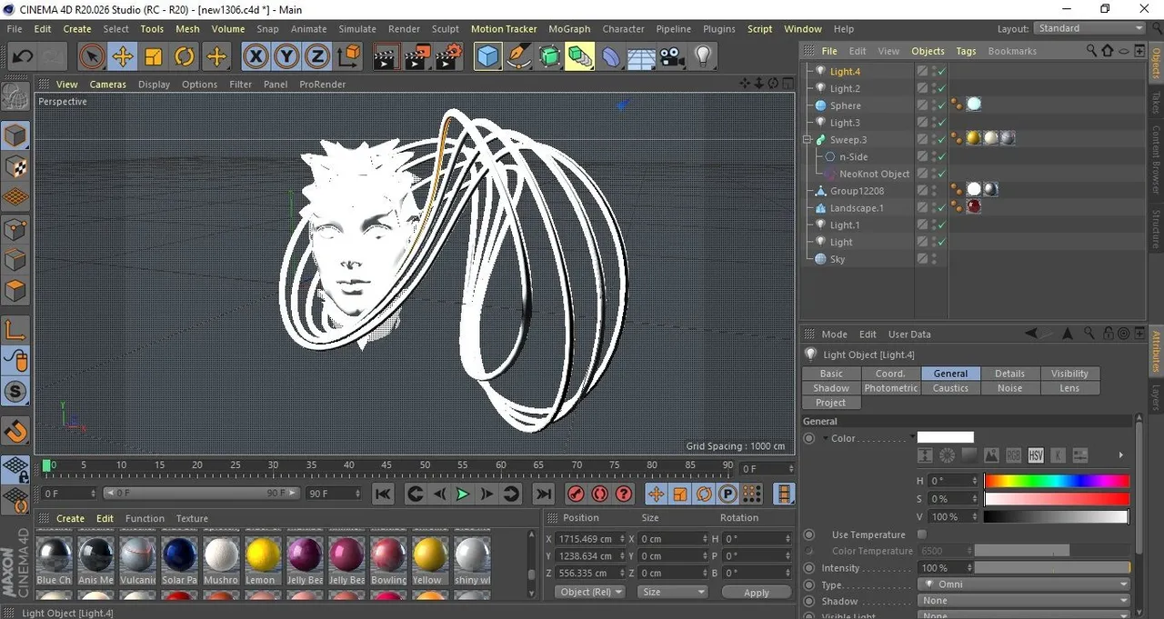
Task: Toggle Light.1 enable checkmark
Action: point(942,225)
